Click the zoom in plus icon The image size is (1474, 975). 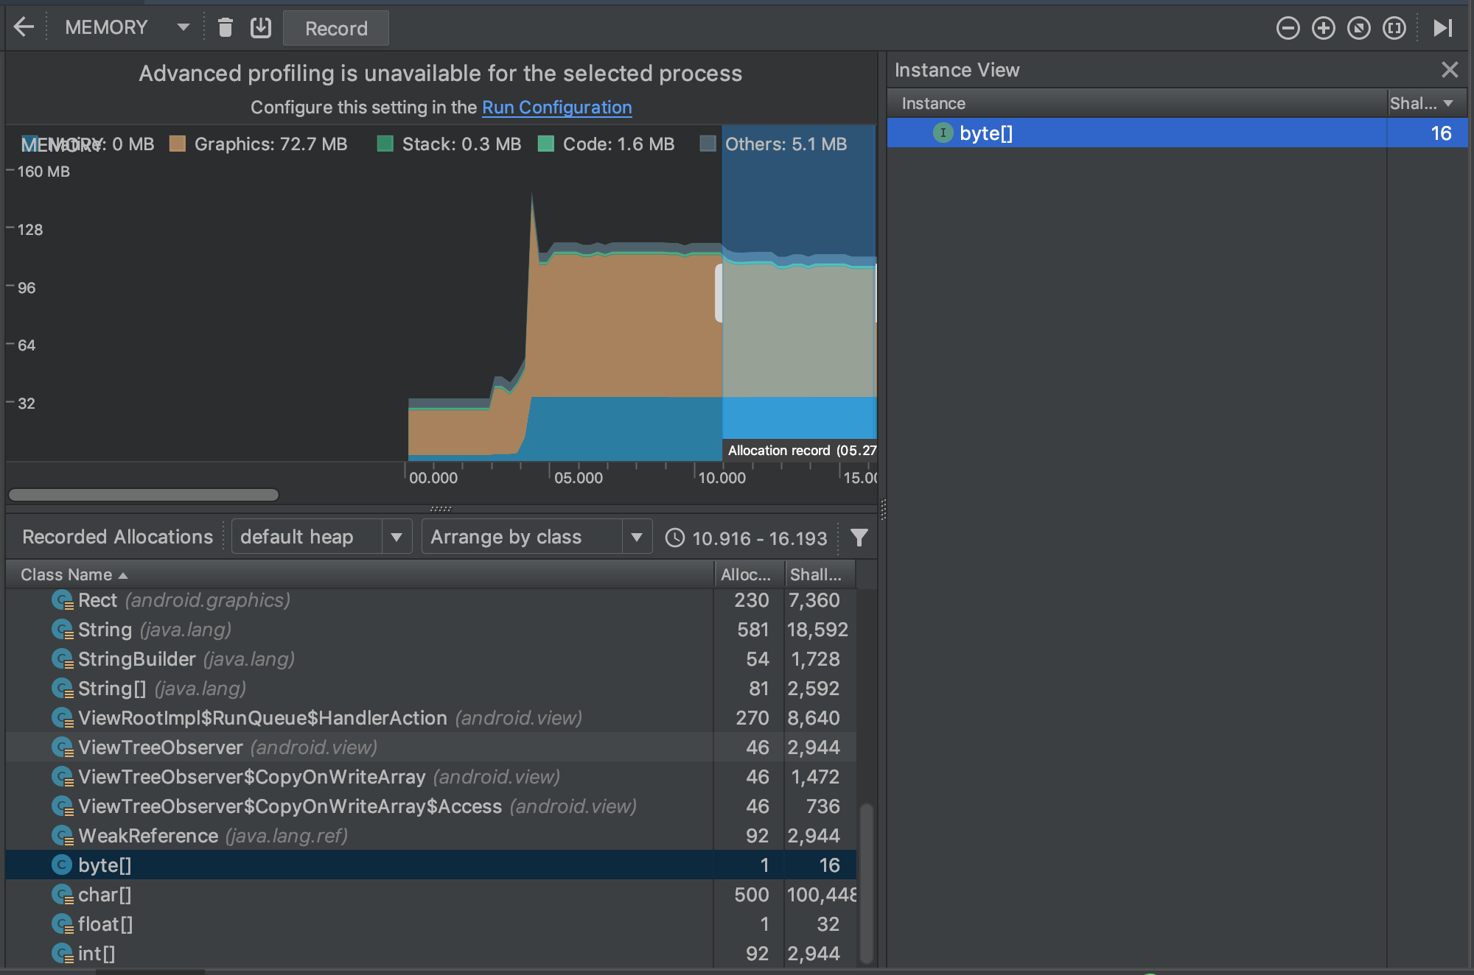pos(1323,29)
